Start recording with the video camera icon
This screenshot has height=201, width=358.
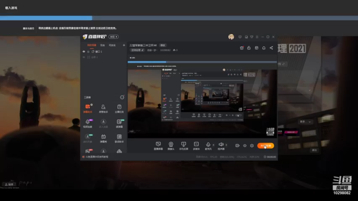pos(237,146)
